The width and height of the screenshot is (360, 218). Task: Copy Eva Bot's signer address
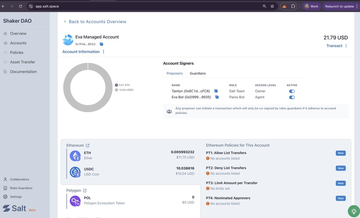point(217,97)
